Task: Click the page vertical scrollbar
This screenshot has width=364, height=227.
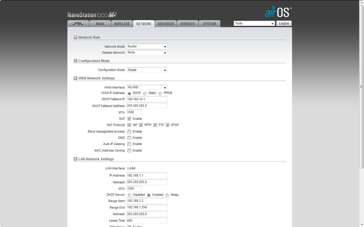Action: click(x=361, y=87)
